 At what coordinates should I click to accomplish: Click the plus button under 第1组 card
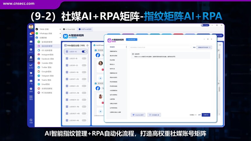click(100, 78)
